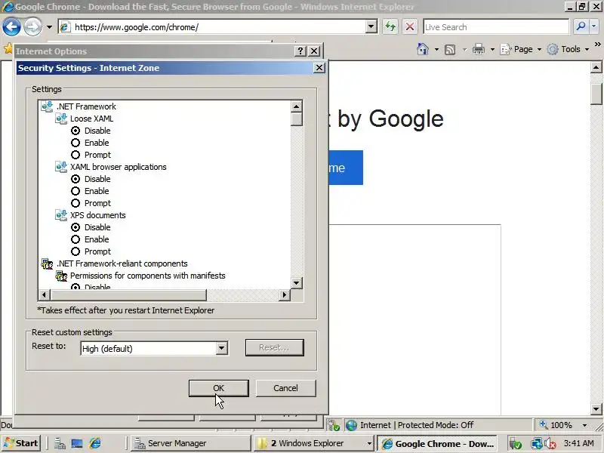Click Internet Options help question mark button
Viewport: 604px width, 453px height.
(300, 51)
